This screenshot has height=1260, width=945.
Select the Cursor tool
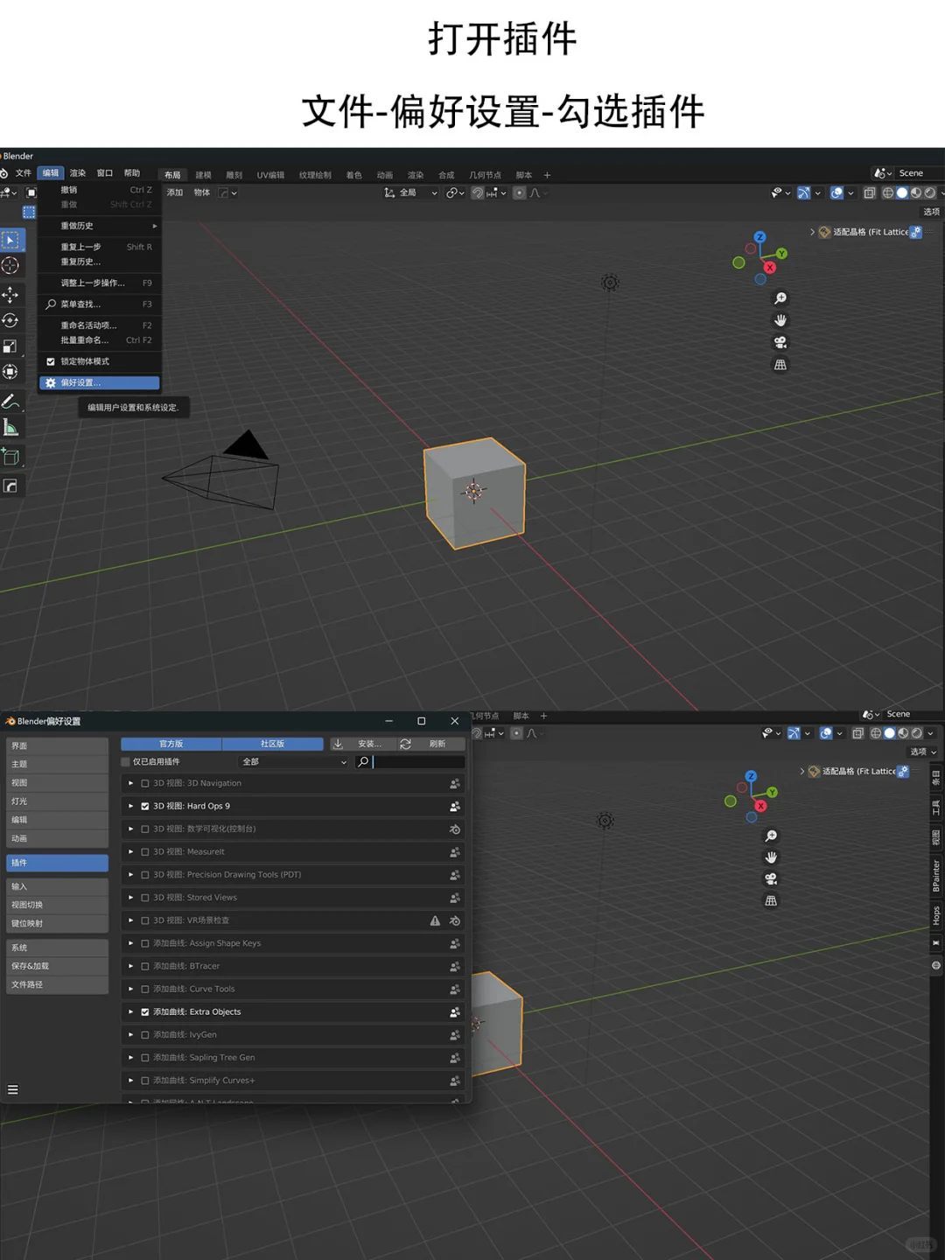[x=11, y=266]
